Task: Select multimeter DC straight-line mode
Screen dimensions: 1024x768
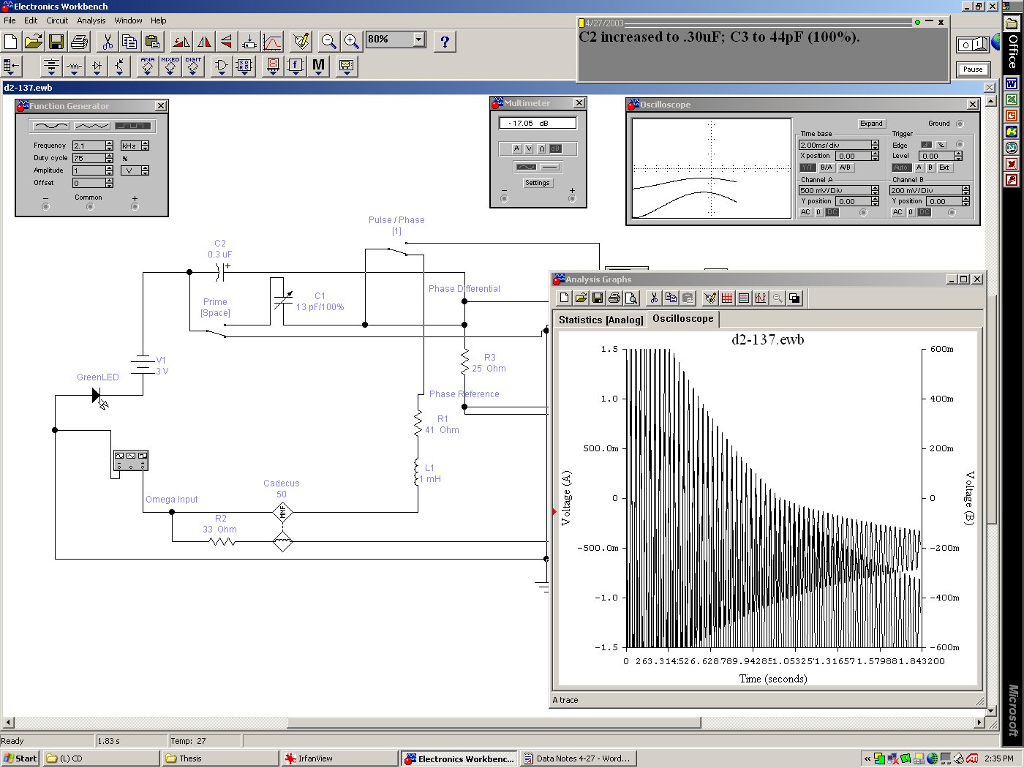Action: click(551, 167)
